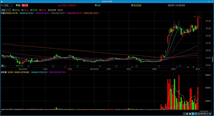Click the vertical handle on the right edge

pos(213,59)
